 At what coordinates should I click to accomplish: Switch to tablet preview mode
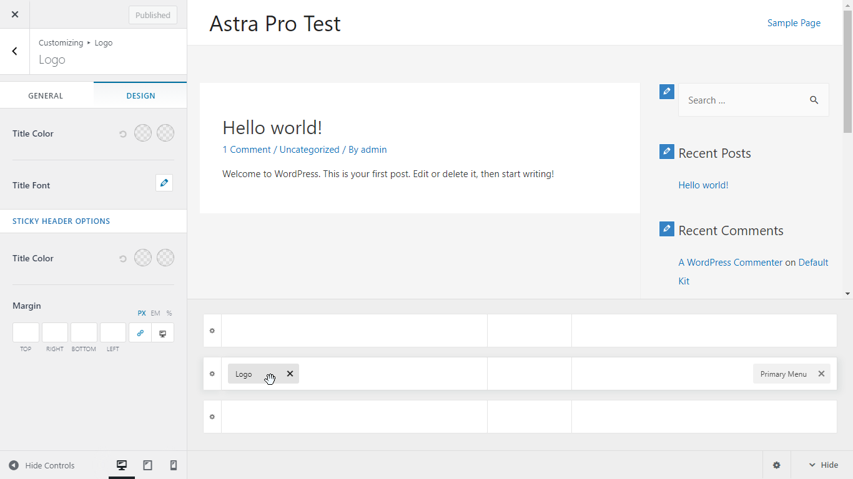[148, 465]
